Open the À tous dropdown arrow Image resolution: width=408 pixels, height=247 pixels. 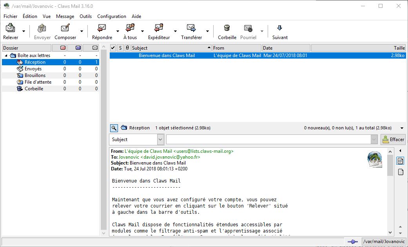142,31
